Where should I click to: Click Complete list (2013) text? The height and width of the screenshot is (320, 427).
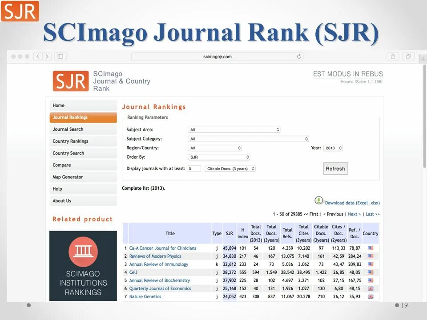(x=144, y=188)
